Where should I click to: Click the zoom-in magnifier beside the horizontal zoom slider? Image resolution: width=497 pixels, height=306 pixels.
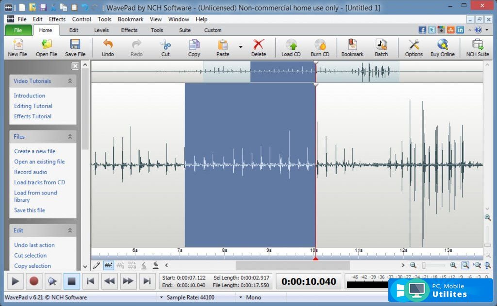tap(453, 265)
